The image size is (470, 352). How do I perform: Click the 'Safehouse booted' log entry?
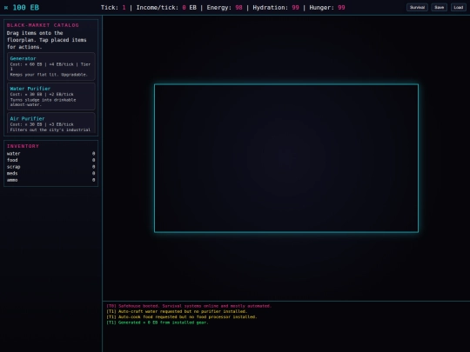(189, 306)
